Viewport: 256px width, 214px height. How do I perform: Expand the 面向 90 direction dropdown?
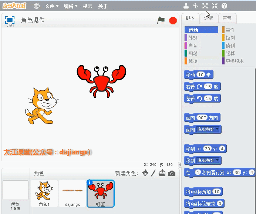(x=204, y=118)
